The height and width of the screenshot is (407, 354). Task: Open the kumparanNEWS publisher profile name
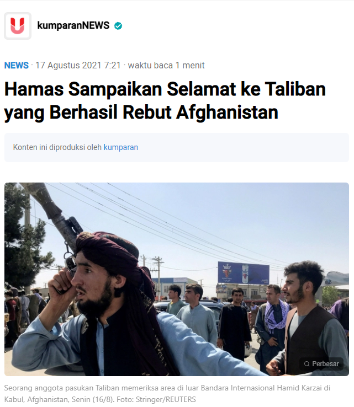pos(73,25)
